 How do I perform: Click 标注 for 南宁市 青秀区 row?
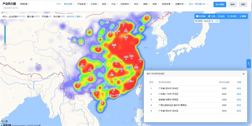(239, 105)
